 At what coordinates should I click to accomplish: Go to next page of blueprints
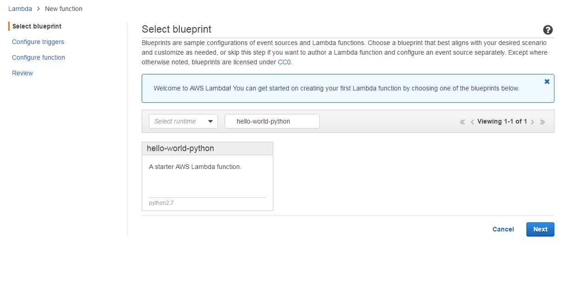(532, 122)
